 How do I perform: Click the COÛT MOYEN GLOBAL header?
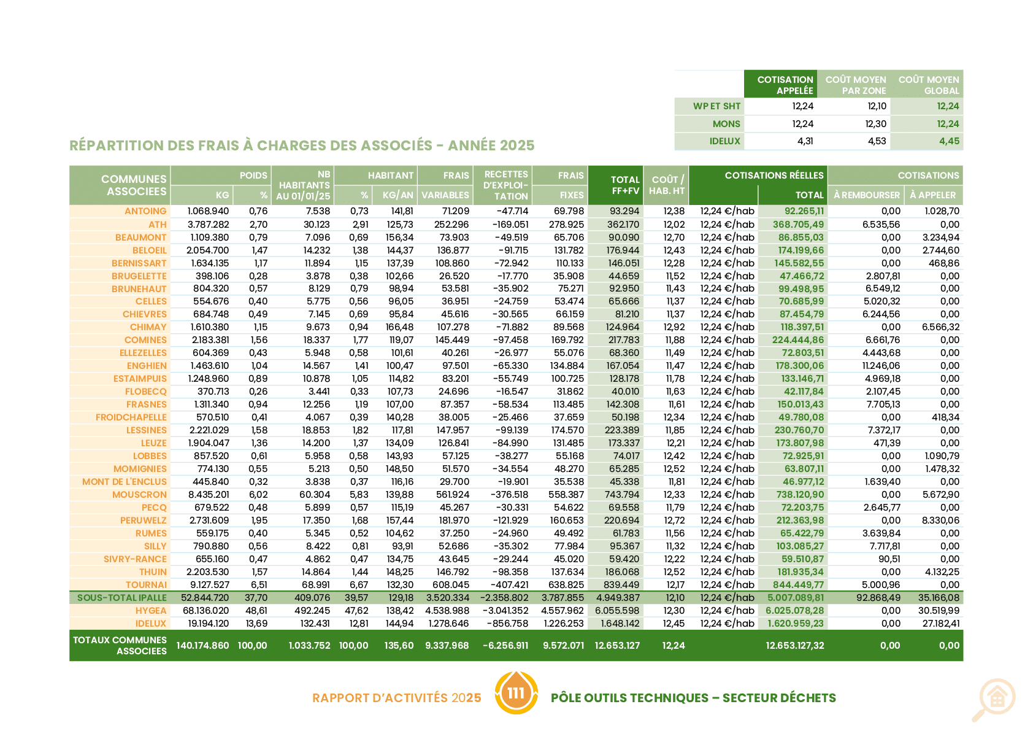[928, 85]
